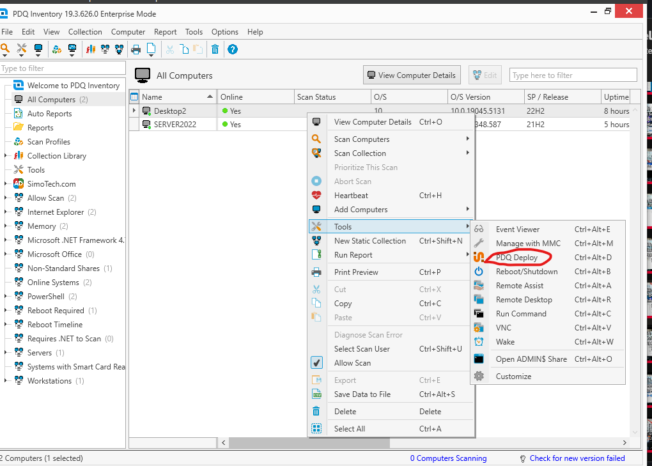The height and width of the screenshot is (466, 652).
Task: Expand the Collection Library tree node
Action: pyautogui.click(x=5, y=155)
